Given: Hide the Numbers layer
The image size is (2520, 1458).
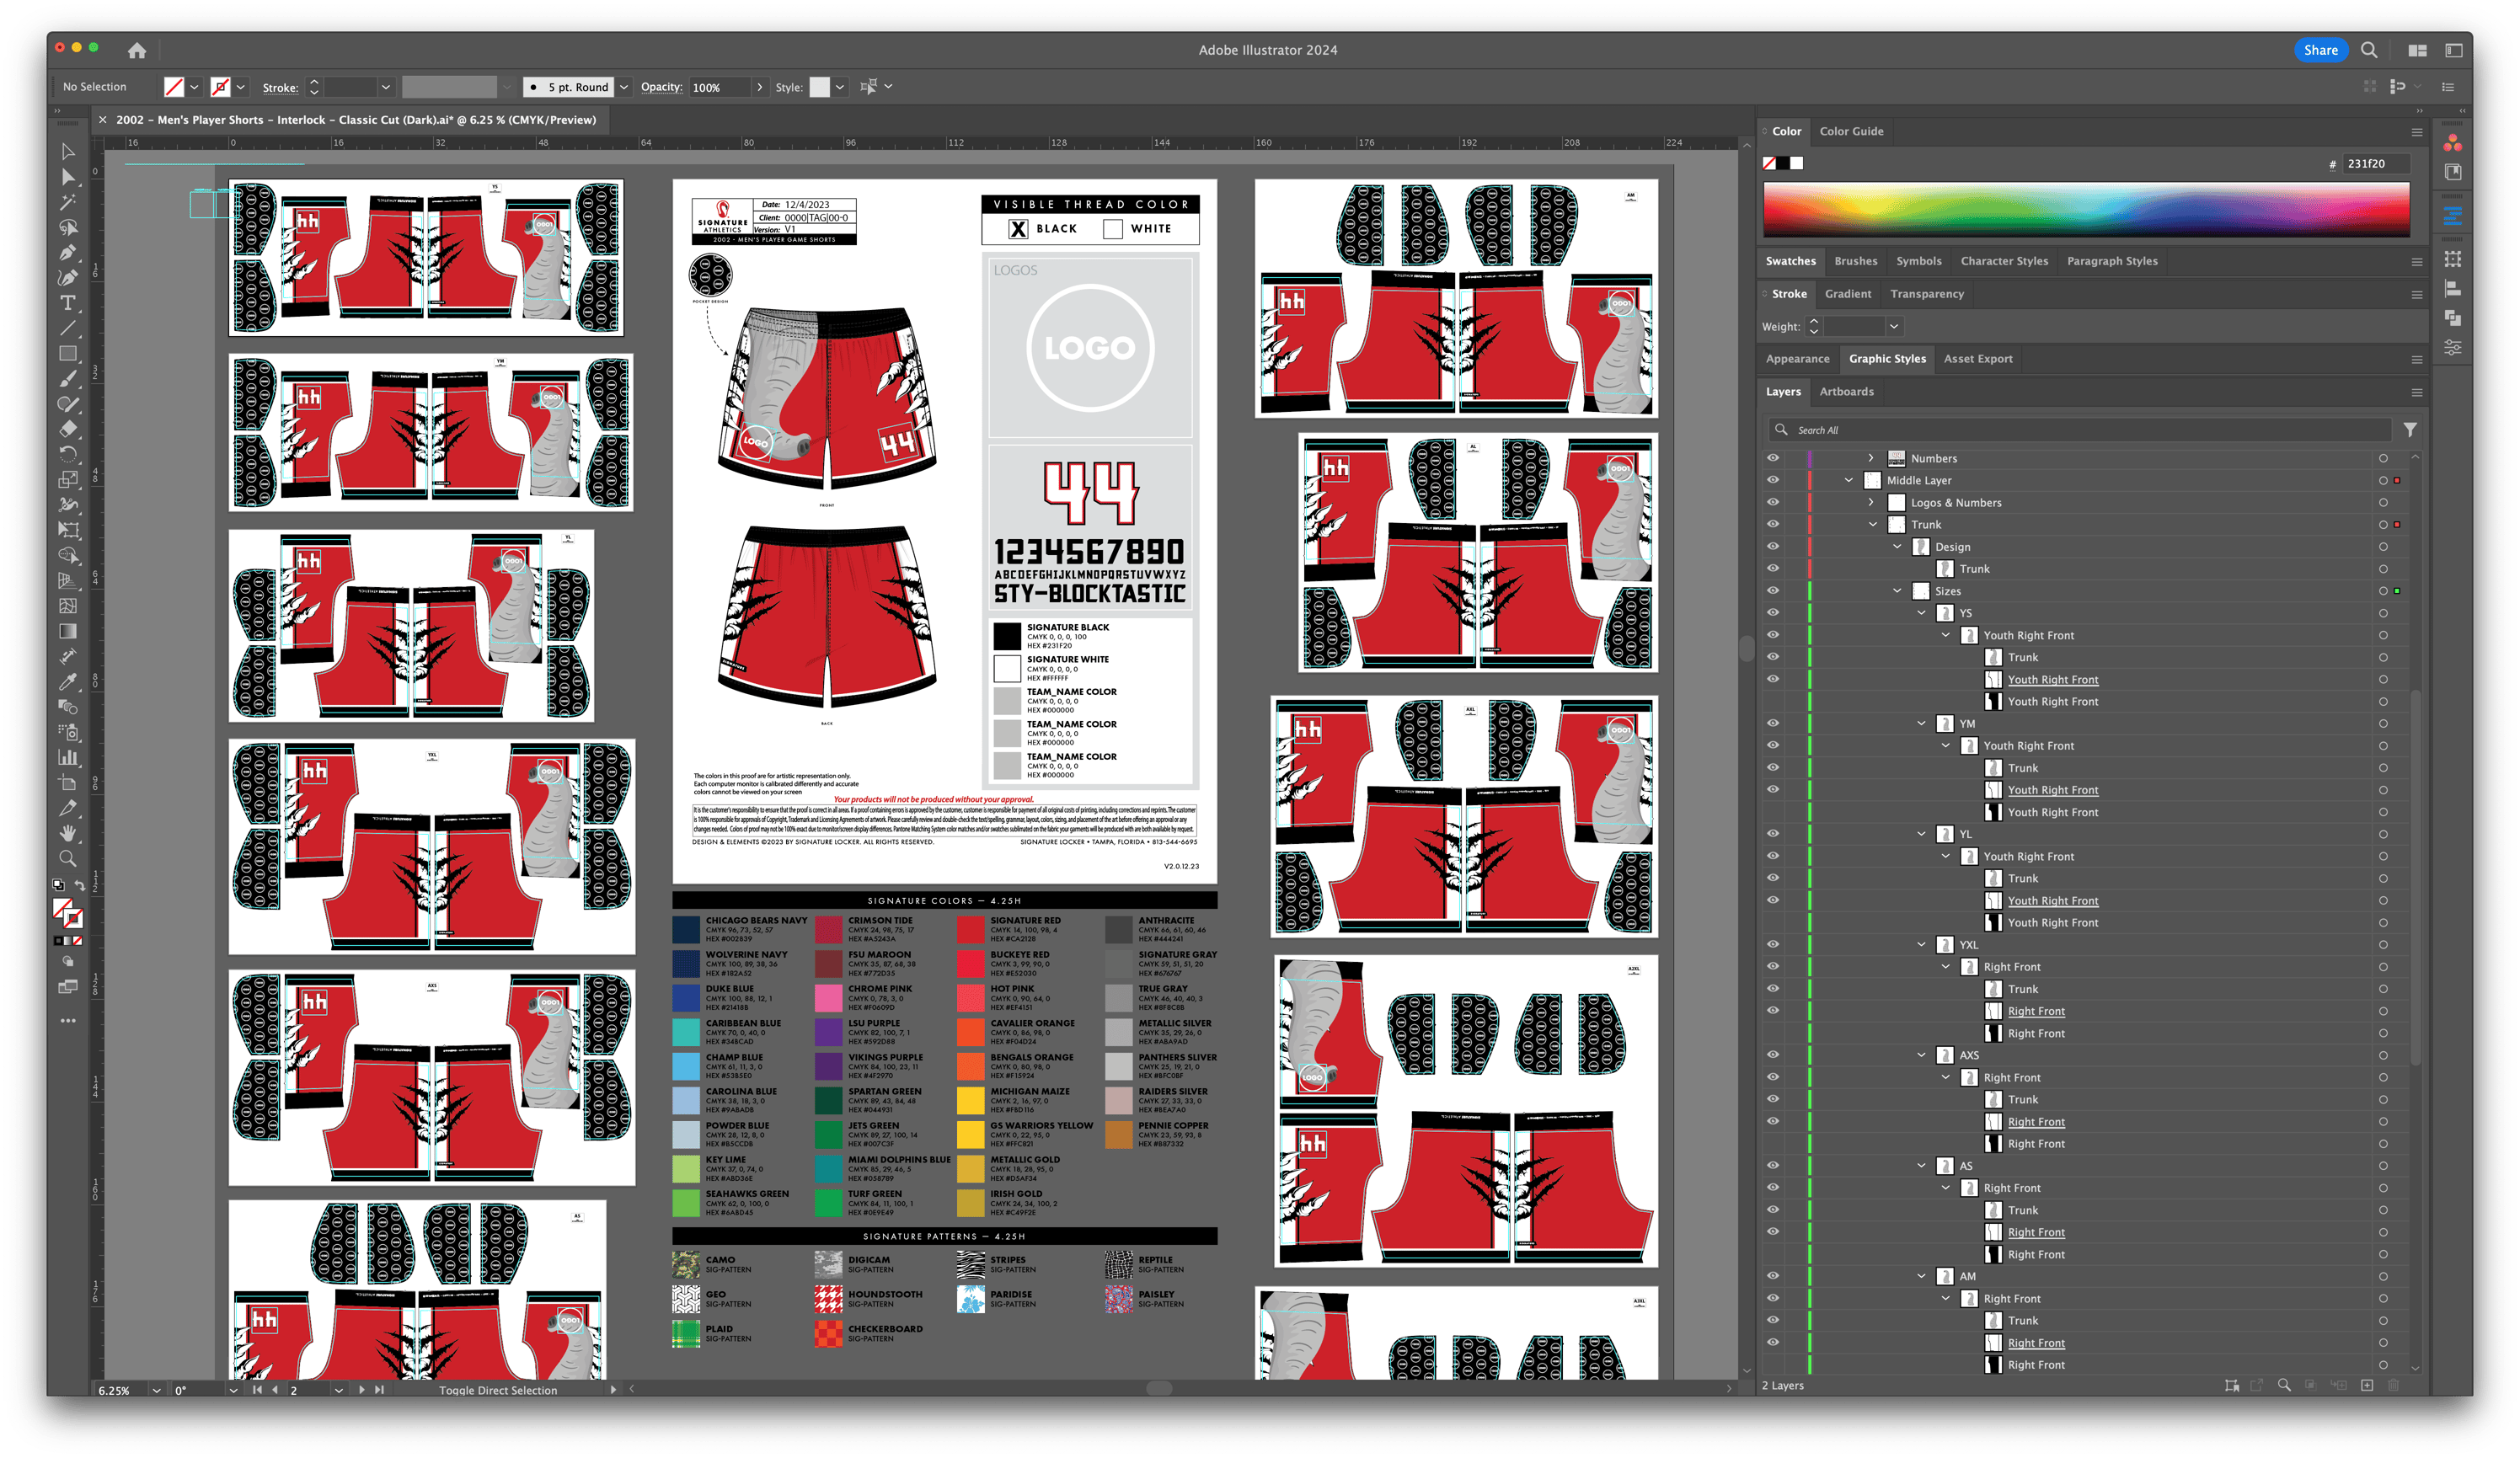Looking at the screenshot, I should [1773, 458].
